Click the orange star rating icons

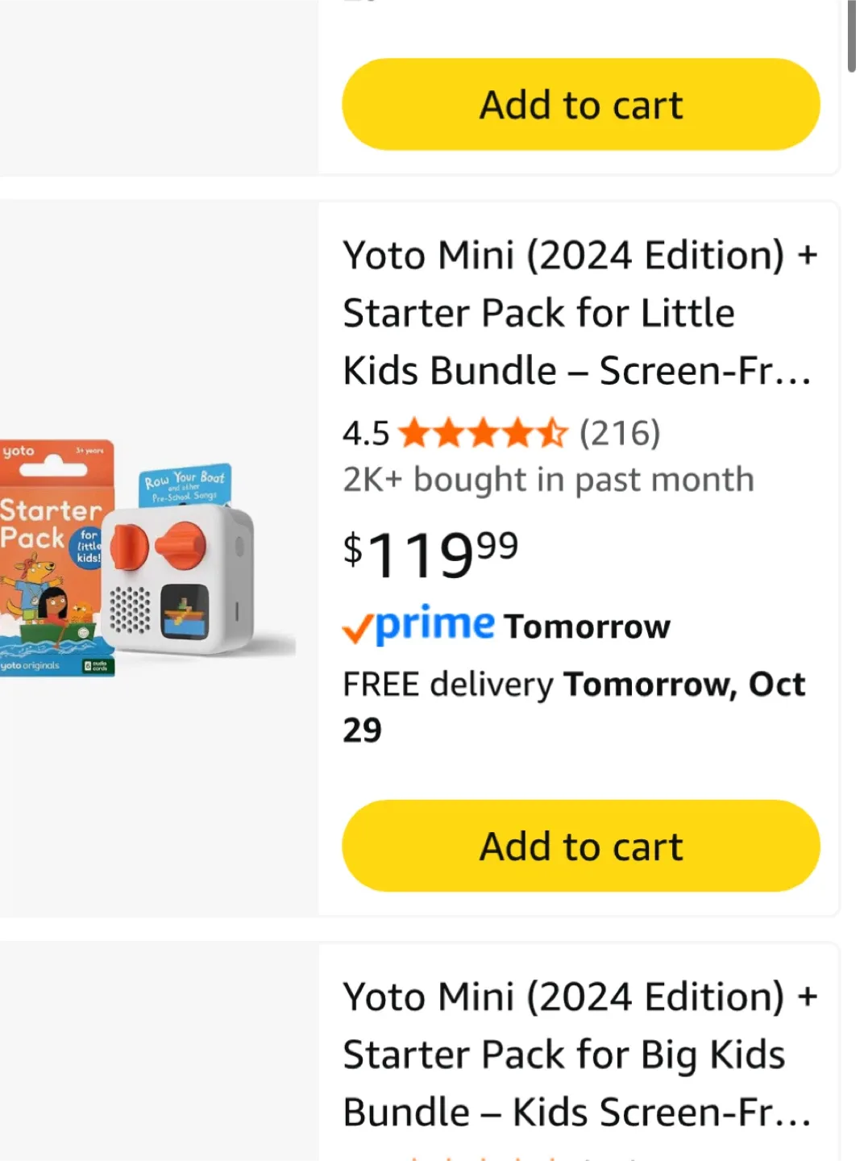483,434
